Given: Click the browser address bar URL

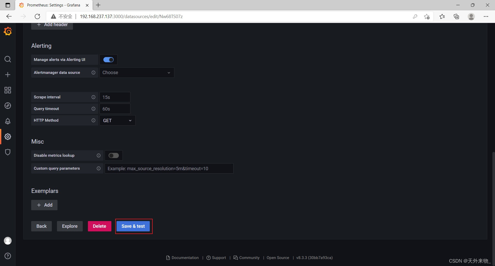Looking at the screenshot, I should pyautogui.click(x=131, y=17).
